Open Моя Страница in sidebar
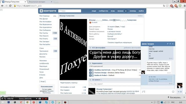This screenshot has width=186, height=104. [44, 16]
